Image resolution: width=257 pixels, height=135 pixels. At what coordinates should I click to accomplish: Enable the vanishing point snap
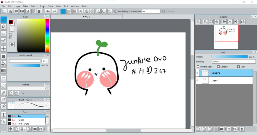pyautogui.click(x=81, y=11)
